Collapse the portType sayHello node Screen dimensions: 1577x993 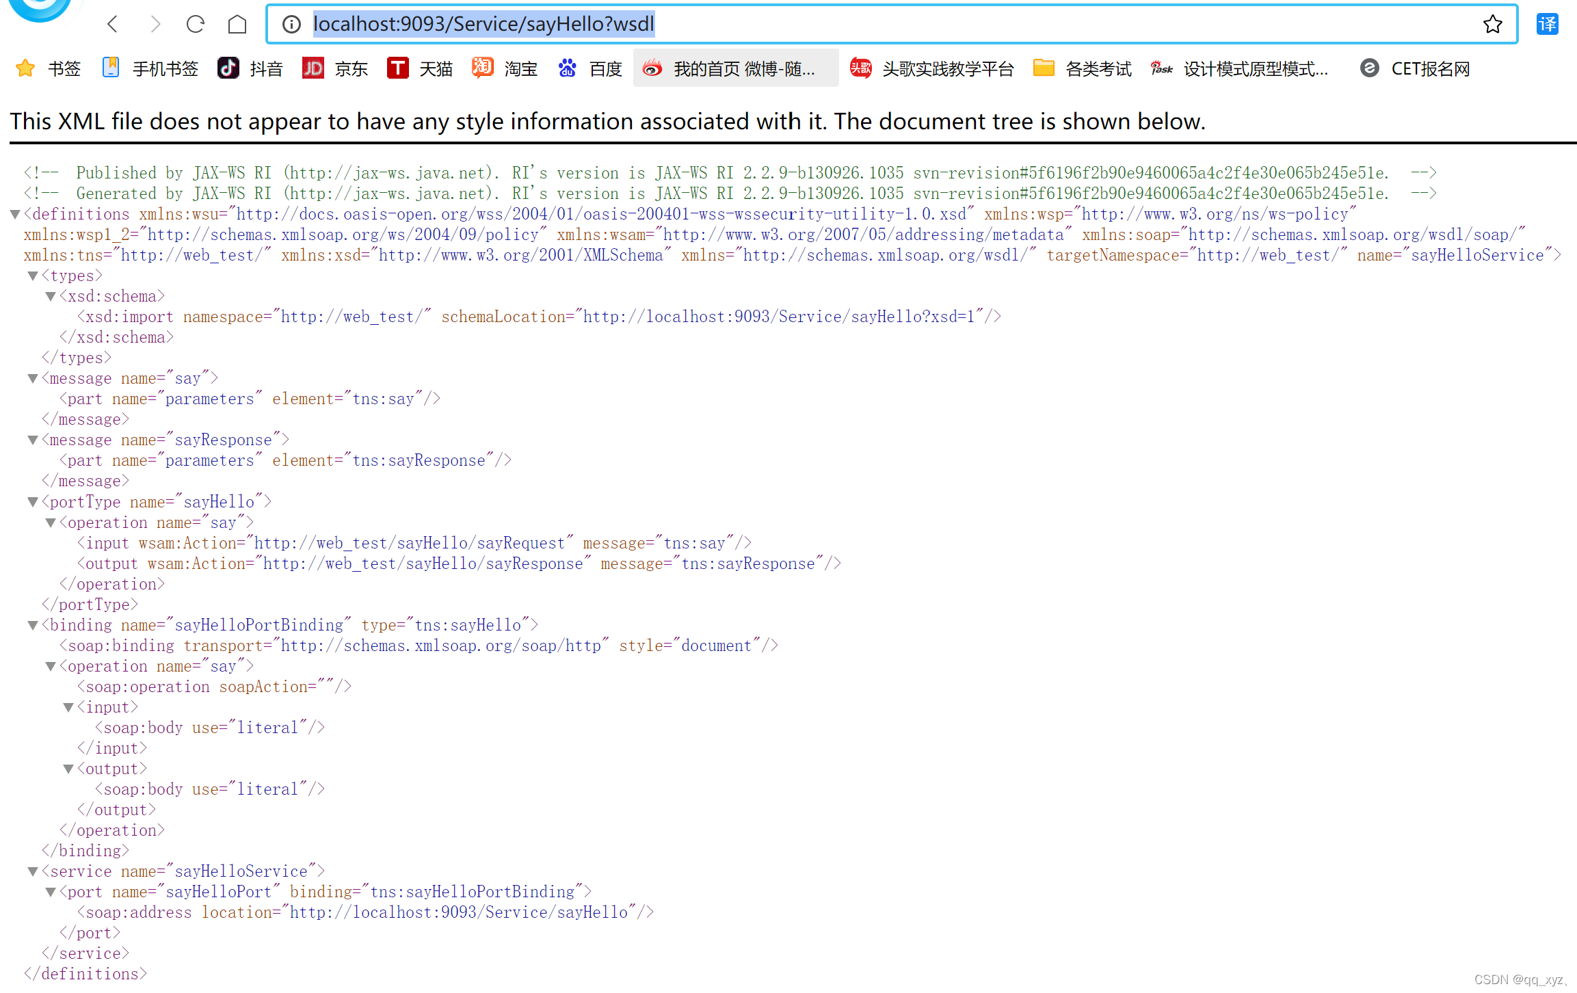click(x=33, y=503)
